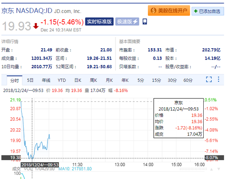
Task: Select the 月K chart tab
Action: 109,80
